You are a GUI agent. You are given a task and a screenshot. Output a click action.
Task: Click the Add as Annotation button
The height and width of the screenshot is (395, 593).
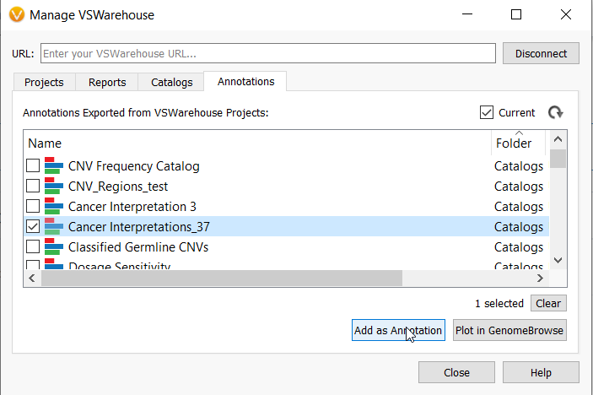[398, 330]
